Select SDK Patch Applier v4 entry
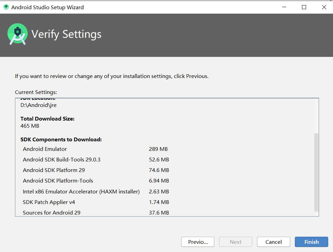 pyautogui.click(x=96, y=202)
